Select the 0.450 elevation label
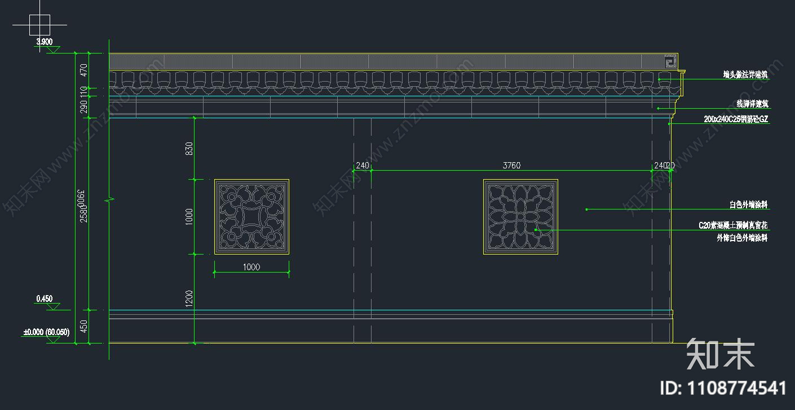Viewport: 795px width, 410px height. tap(45, 298)
